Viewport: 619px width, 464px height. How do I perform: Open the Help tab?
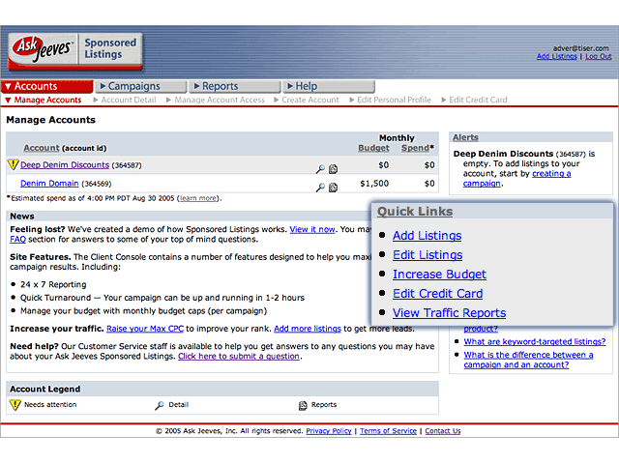tap(329, 86)
